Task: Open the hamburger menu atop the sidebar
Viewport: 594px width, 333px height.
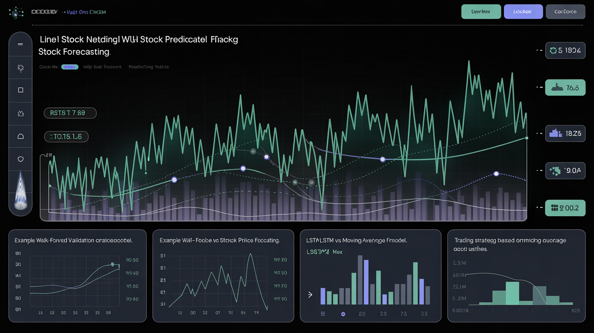Action: (x=20, y=44)
